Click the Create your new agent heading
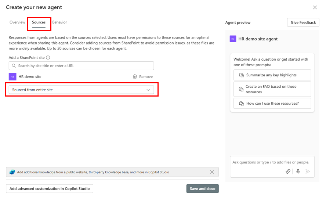326x199 pixels. 34,7
